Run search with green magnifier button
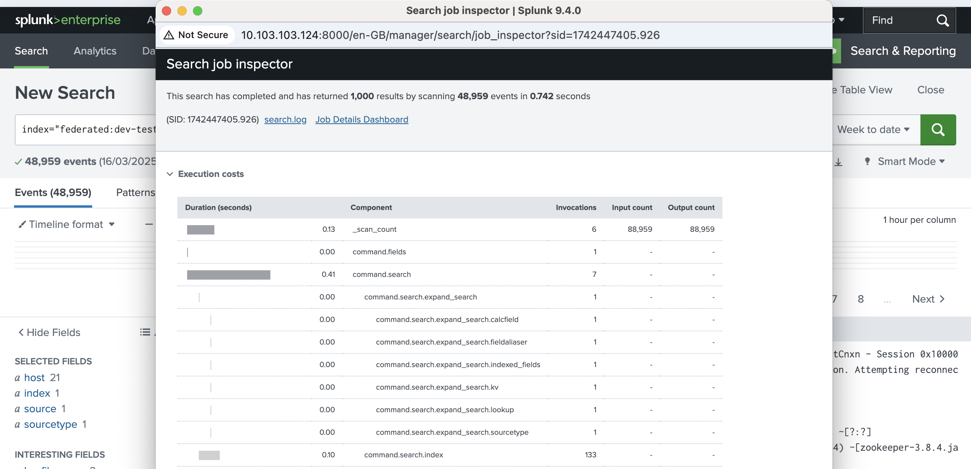The height and width of the screenshot is (469, 971). coord(938,129)
